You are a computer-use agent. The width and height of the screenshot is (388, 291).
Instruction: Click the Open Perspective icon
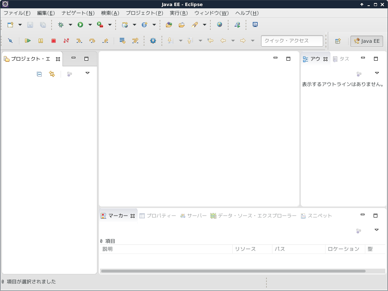coord(338,41)
